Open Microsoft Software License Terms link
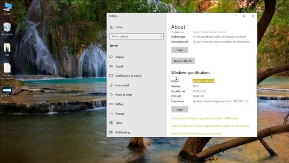 pyautogui.click(x=196, y=134)
